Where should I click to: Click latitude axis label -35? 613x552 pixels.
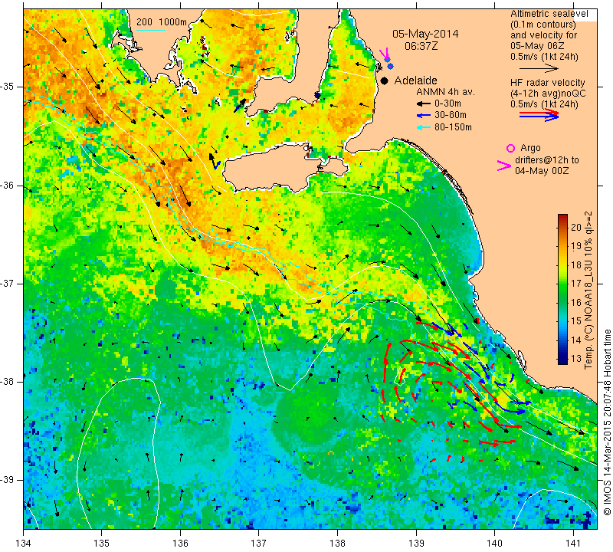[x=7, y=87]
